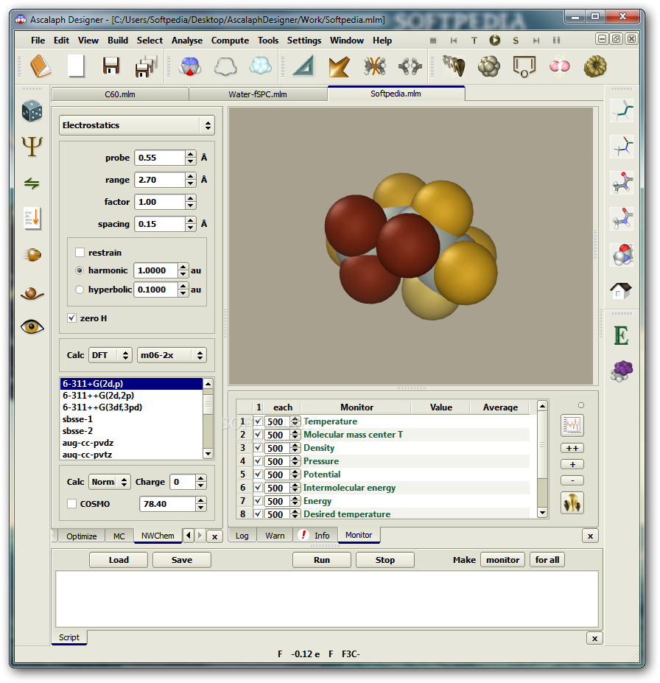Click the multiple floppy disks save-all icon

[x=146, y=66]
